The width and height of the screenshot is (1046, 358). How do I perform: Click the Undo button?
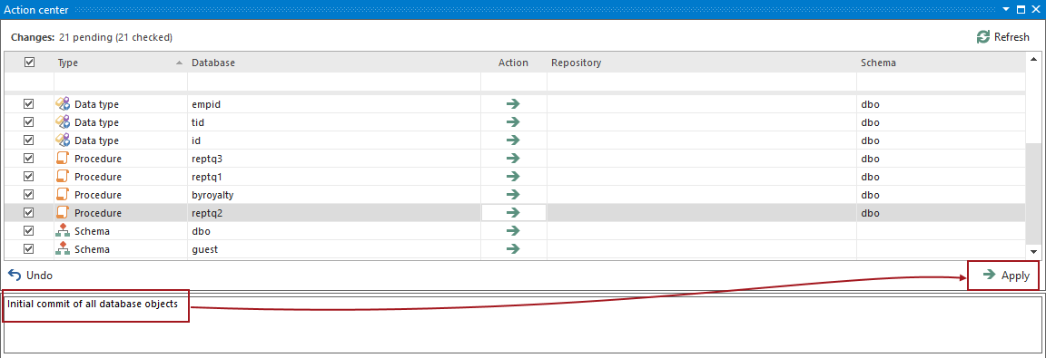tap(31, 276)
